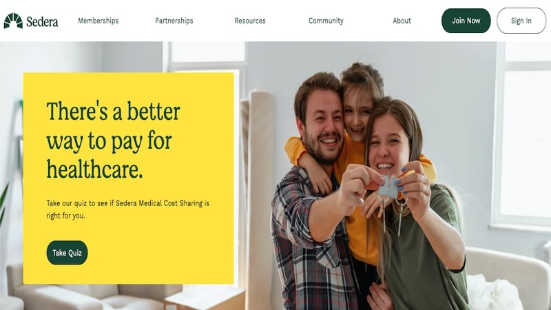The image size is (551, 310).
Task: Open the Partnerships nav item
Action: click(174, 21)
